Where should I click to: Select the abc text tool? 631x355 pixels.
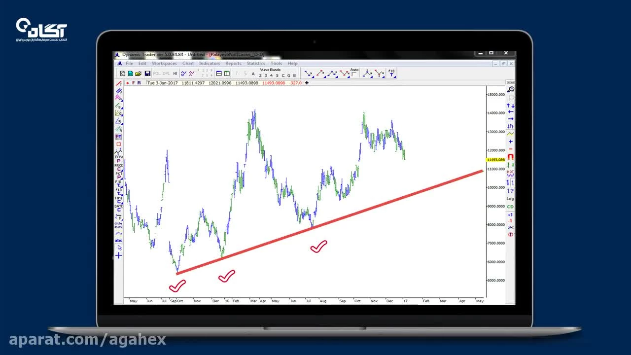click(x=119, y=241)
